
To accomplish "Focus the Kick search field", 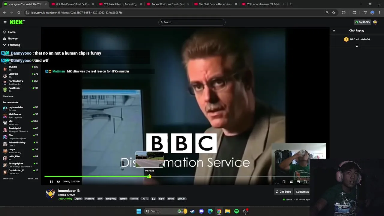I will click(192, 22).
